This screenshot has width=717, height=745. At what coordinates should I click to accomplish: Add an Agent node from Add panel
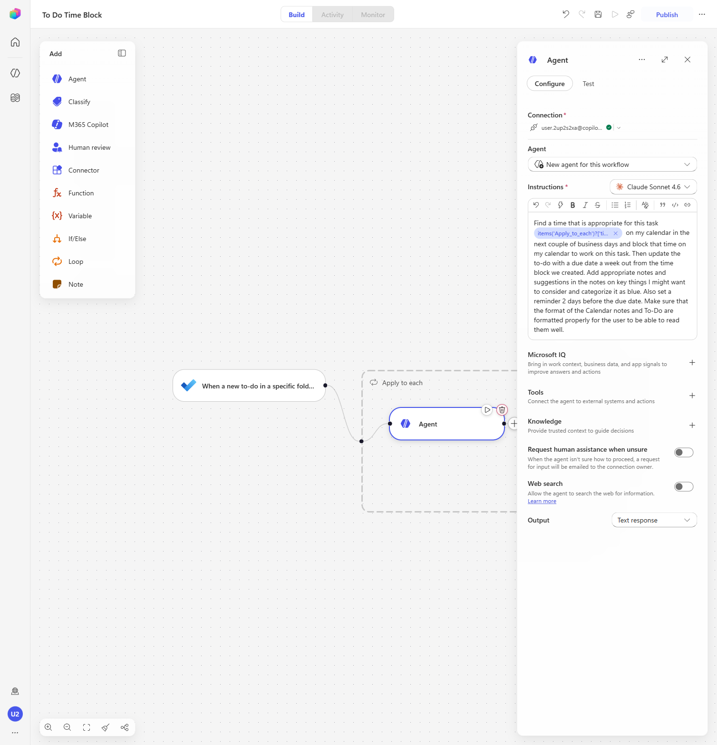click(87, 79)
